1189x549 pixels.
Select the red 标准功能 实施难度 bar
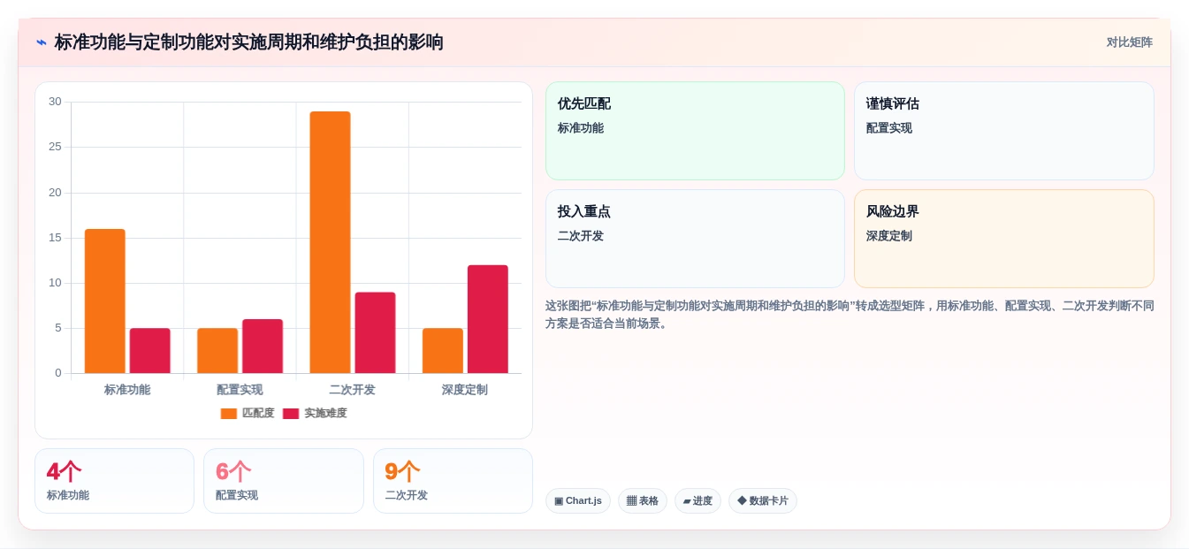150,350
